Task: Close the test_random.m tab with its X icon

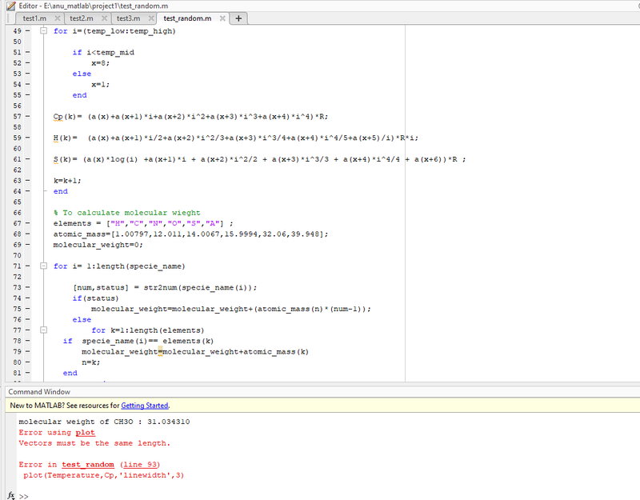Action: pyautogui.click(x=222, y=18)
